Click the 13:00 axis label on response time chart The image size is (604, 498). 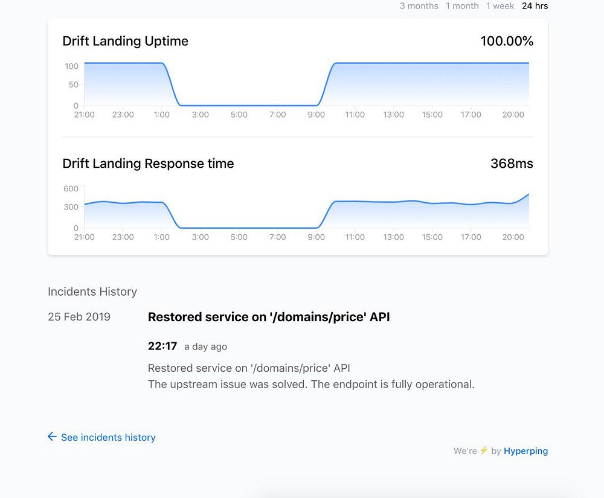pyautogui.click(x=393, y=237)
